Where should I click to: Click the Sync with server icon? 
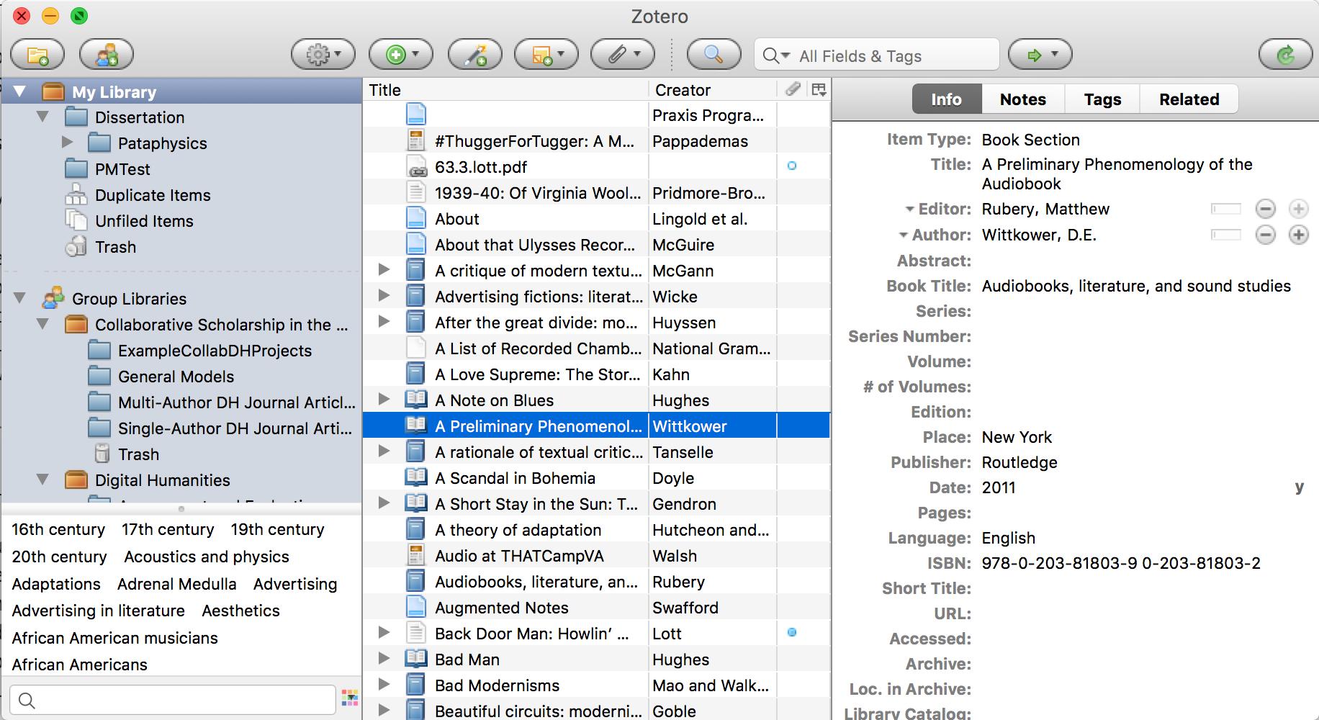tap(1285, 55)
